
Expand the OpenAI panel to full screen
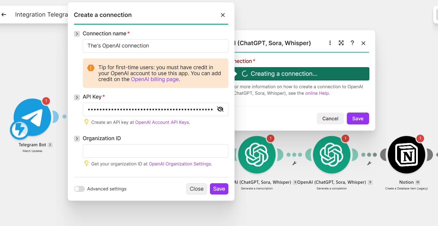tap(341, 43)
